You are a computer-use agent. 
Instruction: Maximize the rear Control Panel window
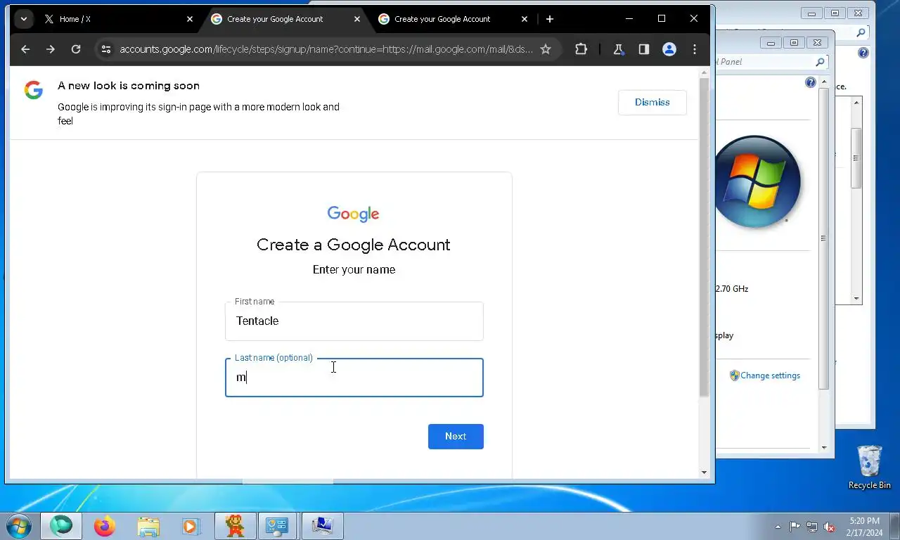pos(835,13)
